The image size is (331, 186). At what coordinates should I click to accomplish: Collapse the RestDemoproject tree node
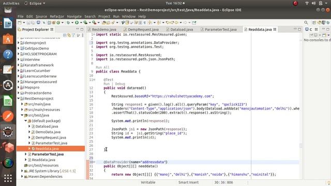point(19,99)
